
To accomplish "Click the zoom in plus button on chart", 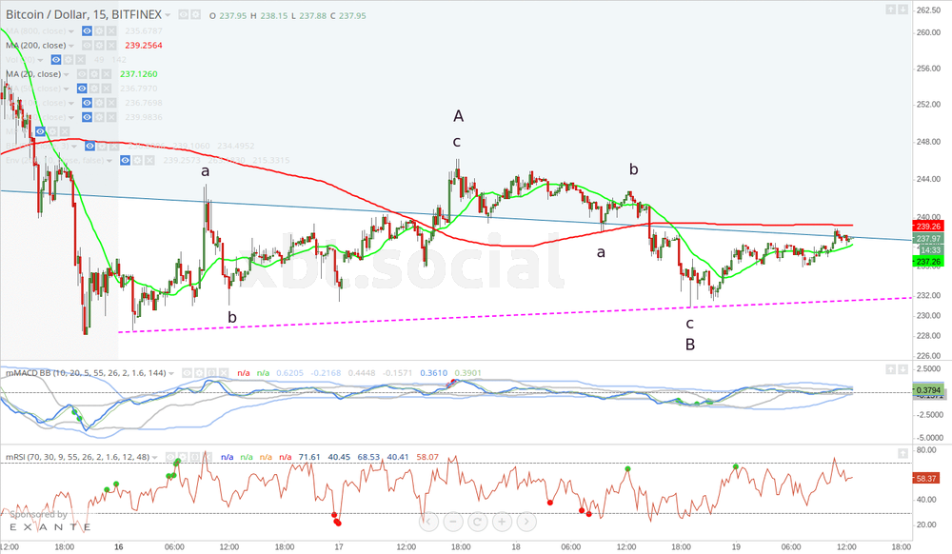I will click(500, 522).
